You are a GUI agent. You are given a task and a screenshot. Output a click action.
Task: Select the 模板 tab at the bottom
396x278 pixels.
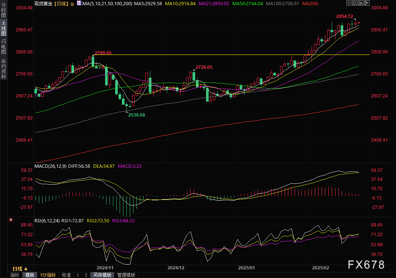click(30, 275)
